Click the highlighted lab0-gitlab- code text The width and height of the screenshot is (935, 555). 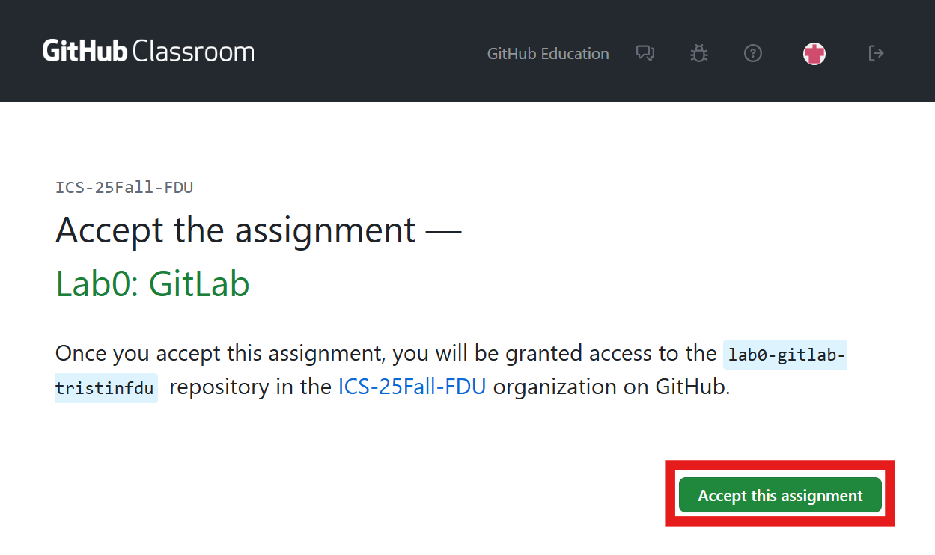[x=786, y=354]
